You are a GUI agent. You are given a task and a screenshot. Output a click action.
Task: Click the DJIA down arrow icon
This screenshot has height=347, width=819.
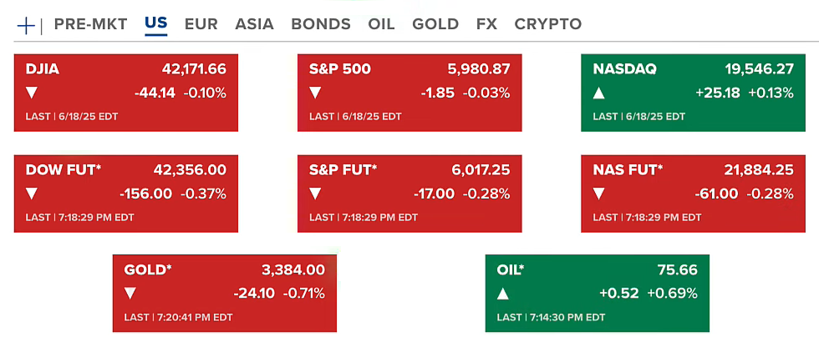(33, 93)
